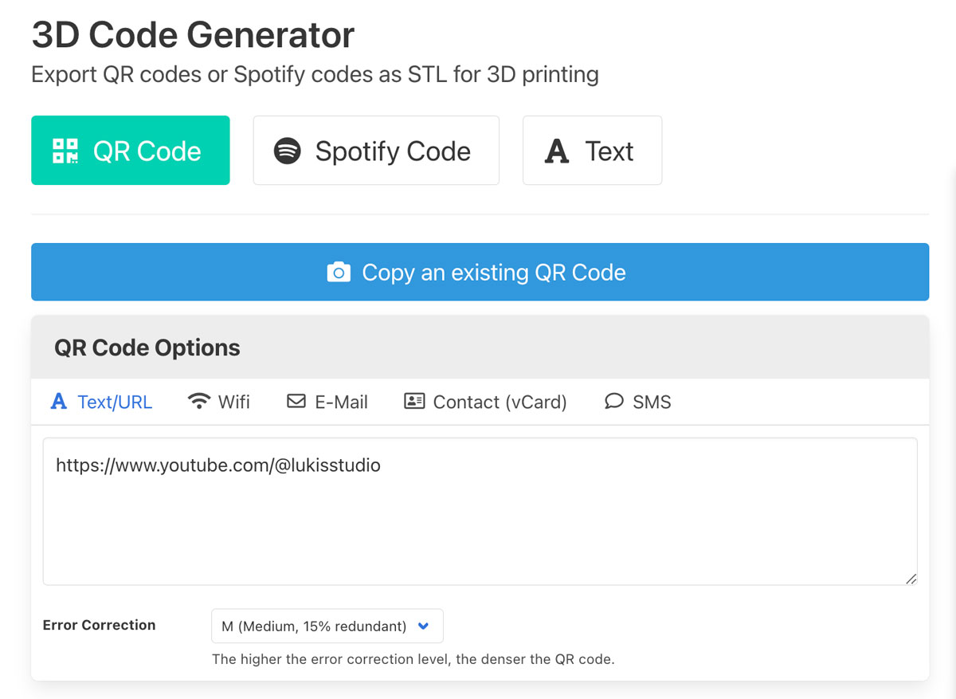956x699 pixels.
Task: Click the chevron arrow on the Error Correction selector
Action: (424, 626)
